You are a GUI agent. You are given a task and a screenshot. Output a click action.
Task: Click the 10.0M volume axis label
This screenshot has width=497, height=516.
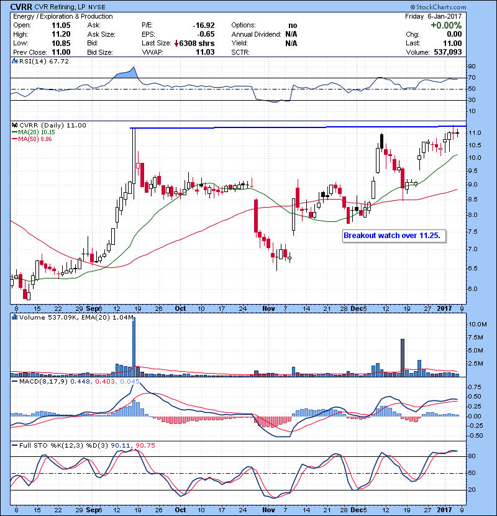[x=478, y=325]
